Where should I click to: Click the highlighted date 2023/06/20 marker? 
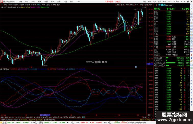coord(45,115)
